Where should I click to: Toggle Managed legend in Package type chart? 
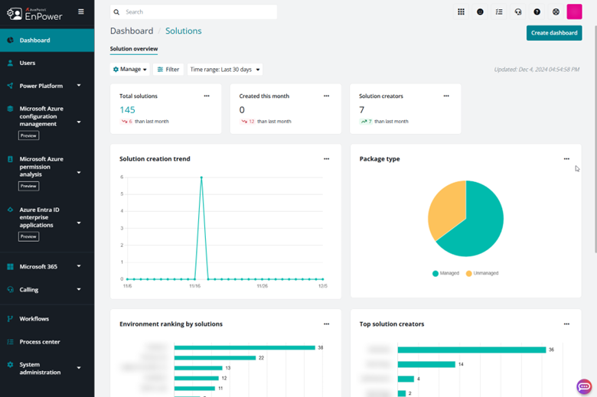446,273
